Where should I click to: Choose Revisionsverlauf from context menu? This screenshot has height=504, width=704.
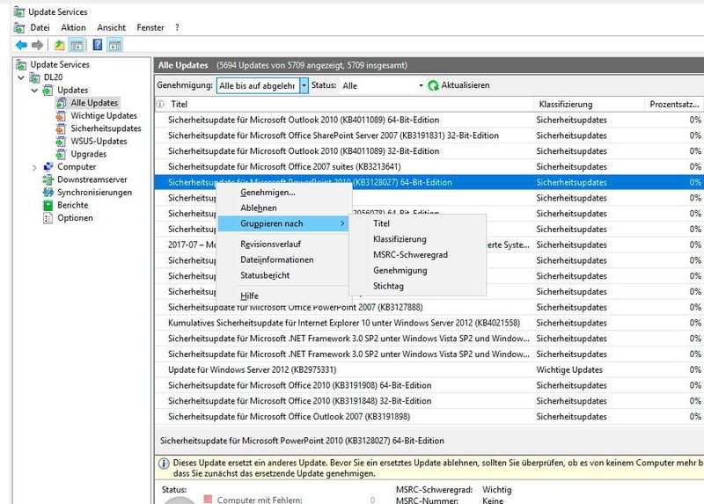tap(282, 245)
